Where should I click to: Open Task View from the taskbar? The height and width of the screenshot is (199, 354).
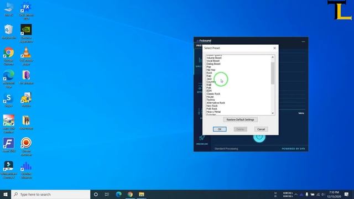coord(107,194)
